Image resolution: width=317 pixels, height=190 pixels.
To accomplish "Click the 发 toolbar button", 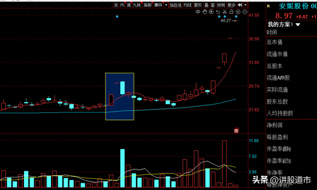I will tap(116, 5).
